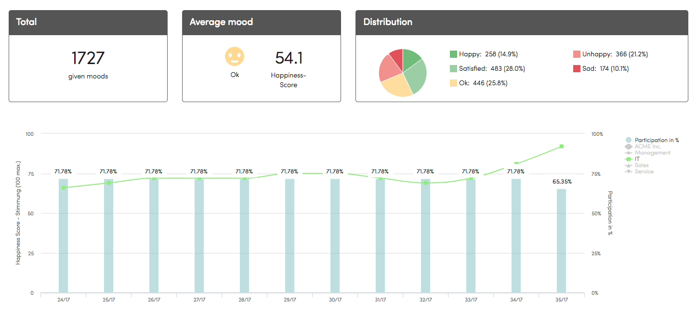Click the participation bar for week 27/17

click(x=199, y=236)
